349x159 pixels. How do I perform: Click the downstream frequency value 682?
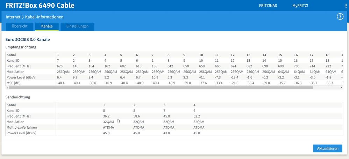tap(249, 66)
